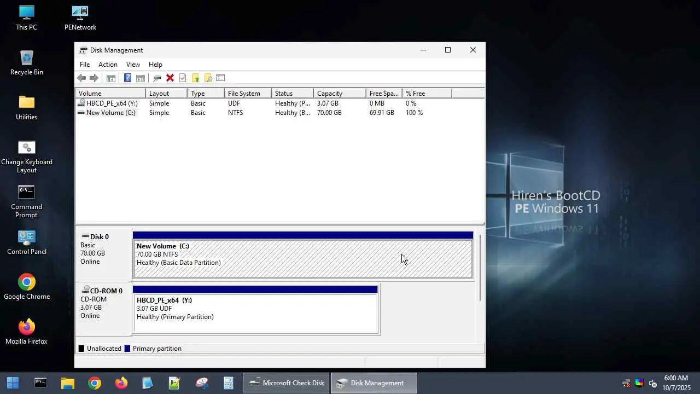Click the colorful display tray icon
The height and width of the screenshot is (394, 700).
pos(639,383)
